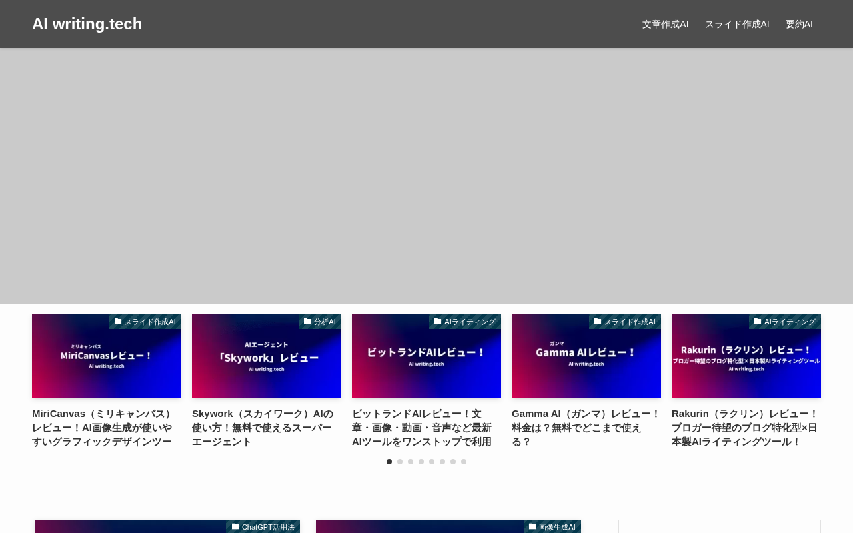Click the 分析AI folder tag on Skywork card
Viewport: 853px width, 533px height.
(320, 322)
